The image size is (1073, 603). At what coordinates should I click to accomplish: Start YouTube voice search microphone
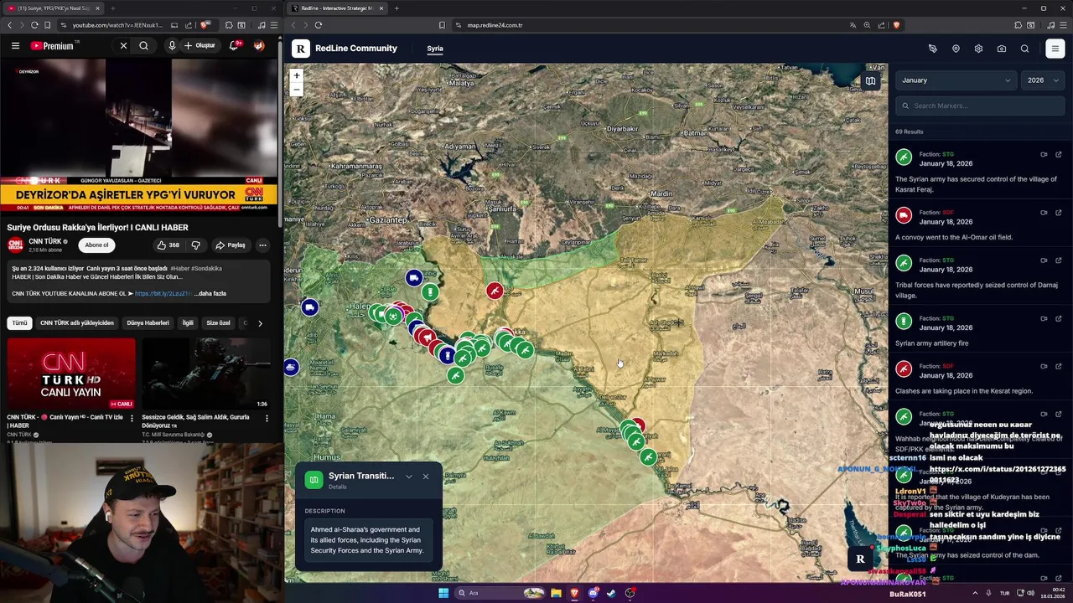click(x=172, y=45)
